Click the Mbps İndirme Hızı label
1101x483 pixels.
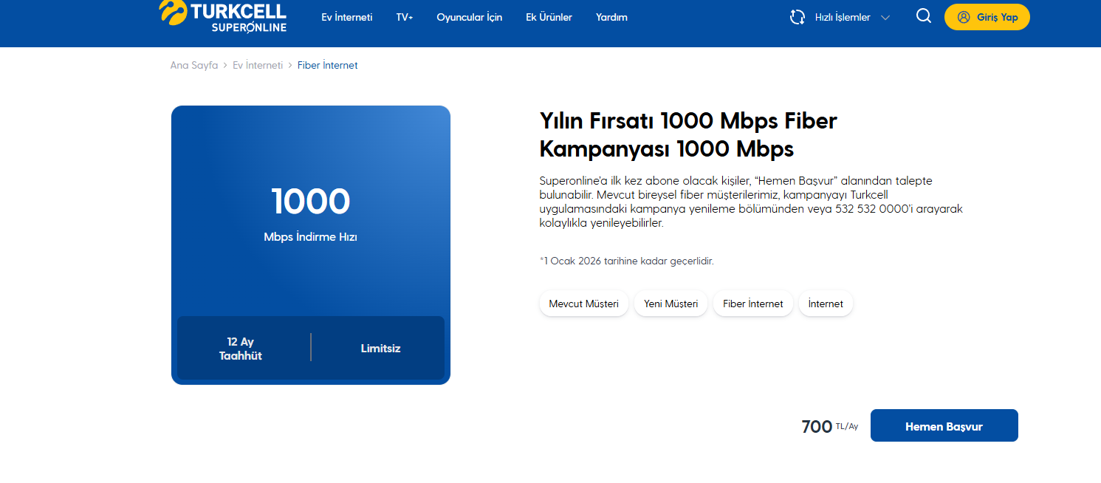tap(311, 237)
